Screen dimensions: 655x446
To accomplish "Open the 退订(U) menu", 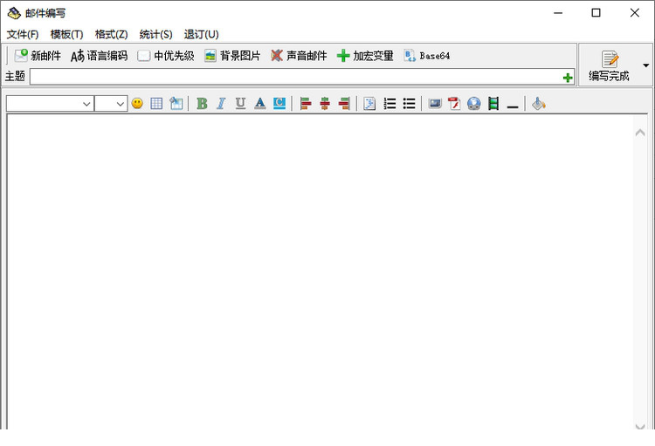I will (x=202, y=34).
